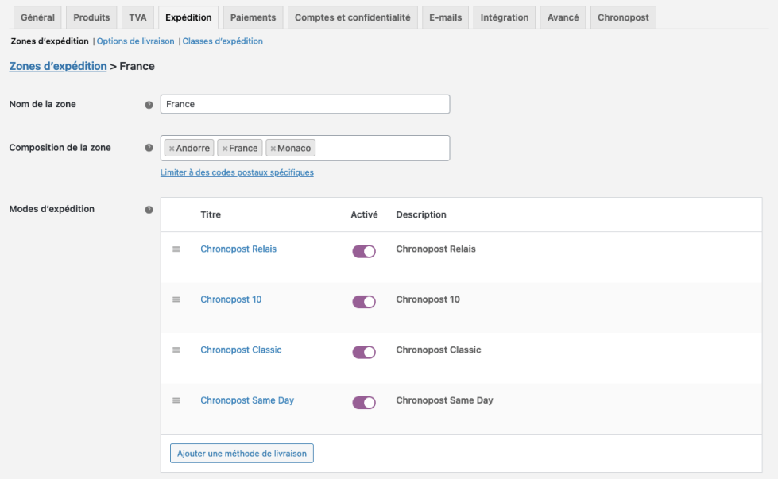Open the Chronopost 10 method link
778x479 pixels.
230,299
